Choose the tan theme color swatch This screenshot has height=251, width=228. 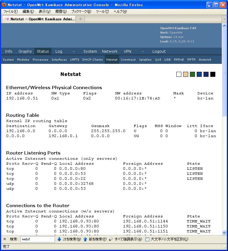click(186, 74)
